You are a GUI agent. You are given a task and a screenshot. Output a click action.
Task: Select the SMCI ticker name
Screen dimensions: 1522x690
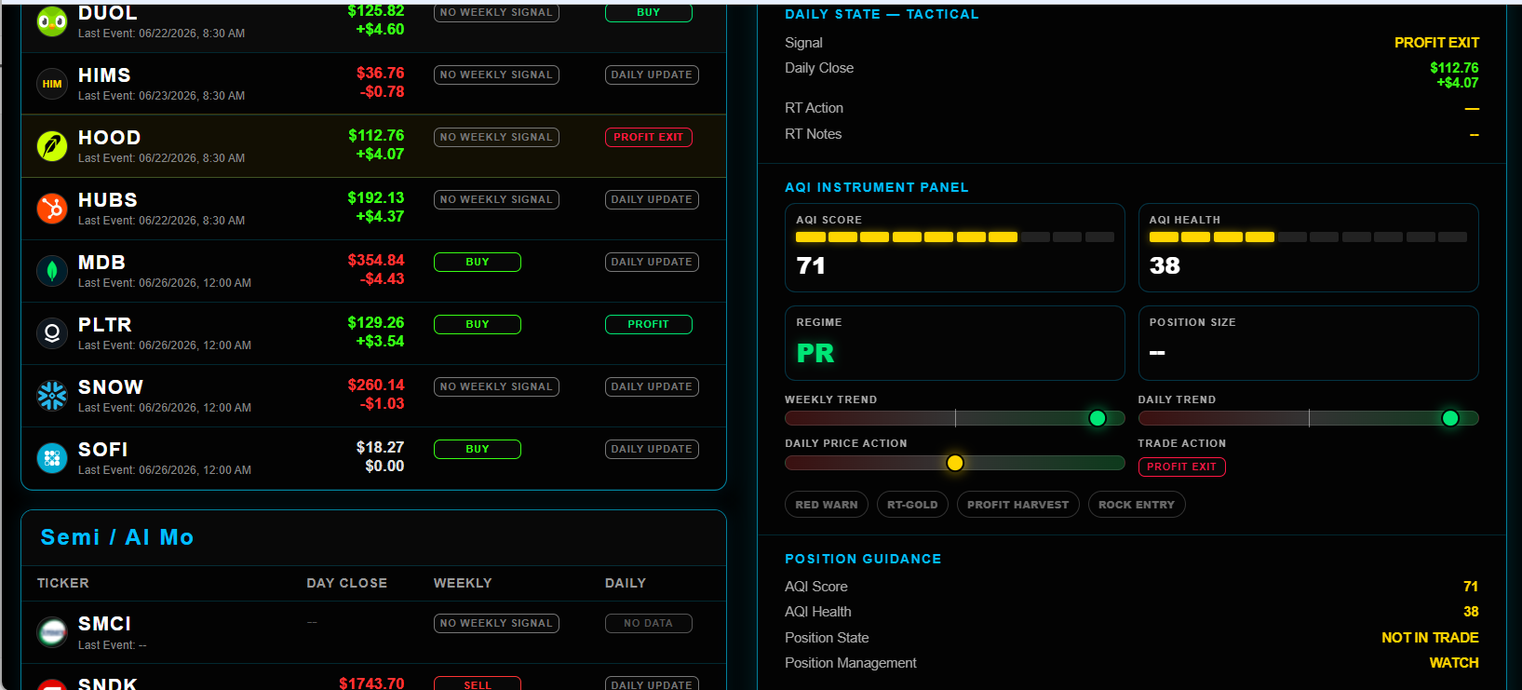[104, 624]
